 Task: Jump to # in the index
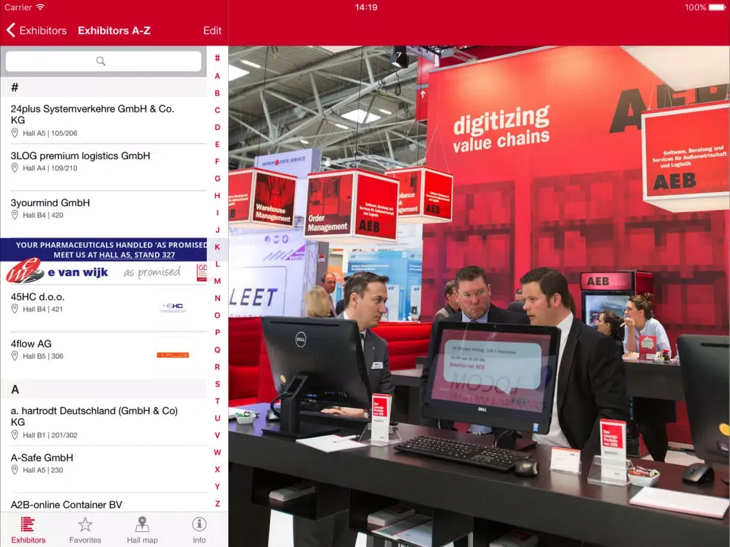click(x=217, y=58)
